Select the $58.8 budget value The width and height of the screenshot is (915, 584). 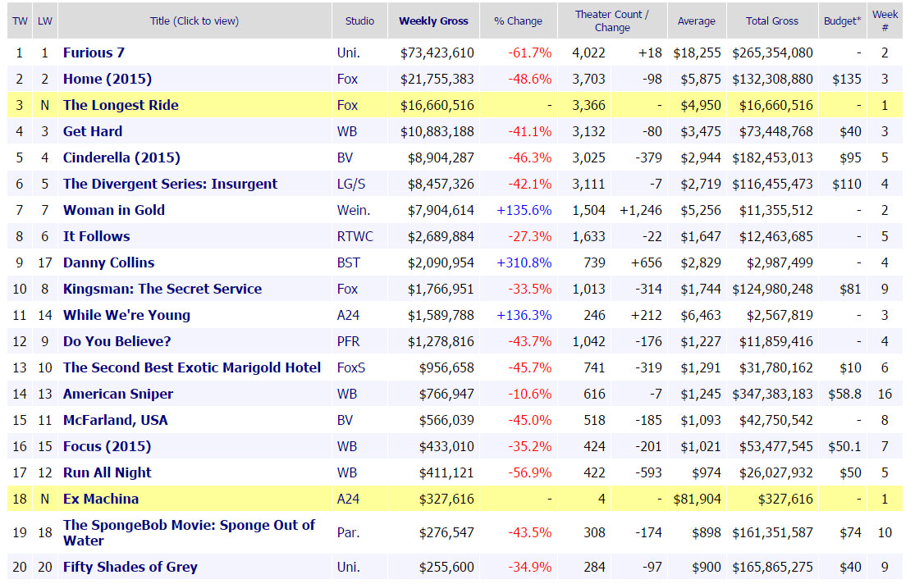pyautogui.click(x=845, y=394)
